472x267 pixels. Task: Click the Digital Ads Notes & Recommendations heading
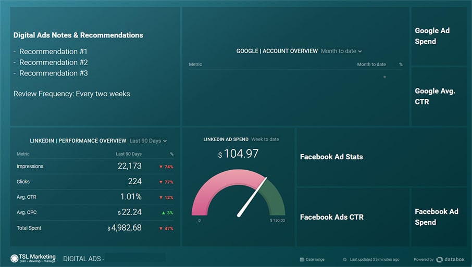point(78,35)
